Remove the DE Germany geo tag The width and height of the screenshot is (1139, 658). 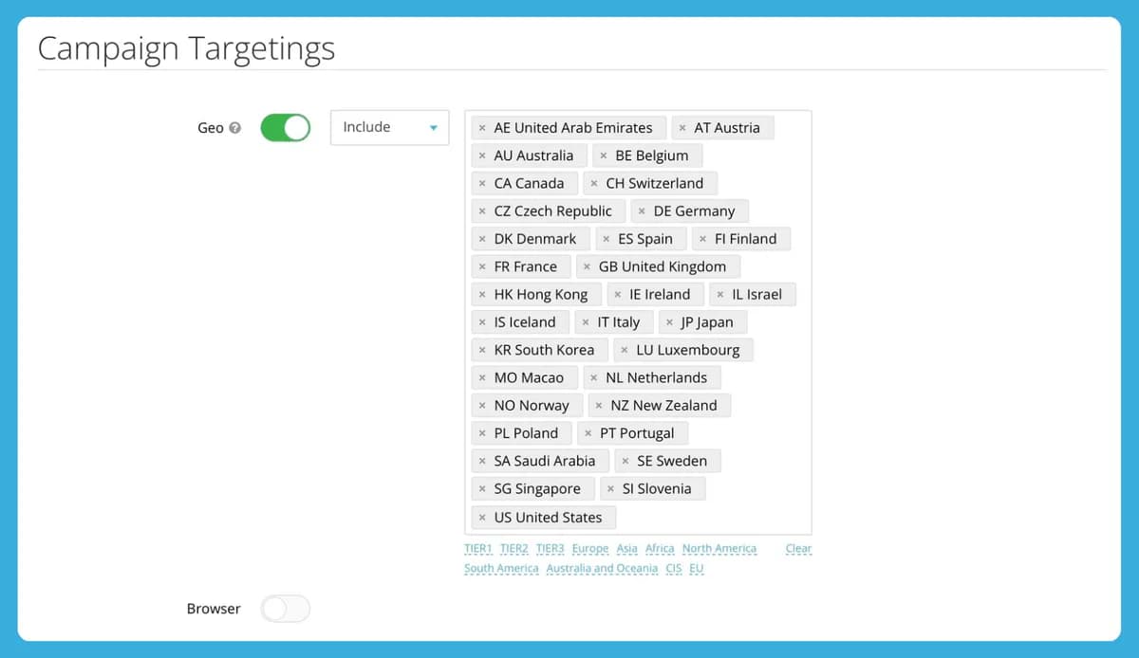coord(642,211)
